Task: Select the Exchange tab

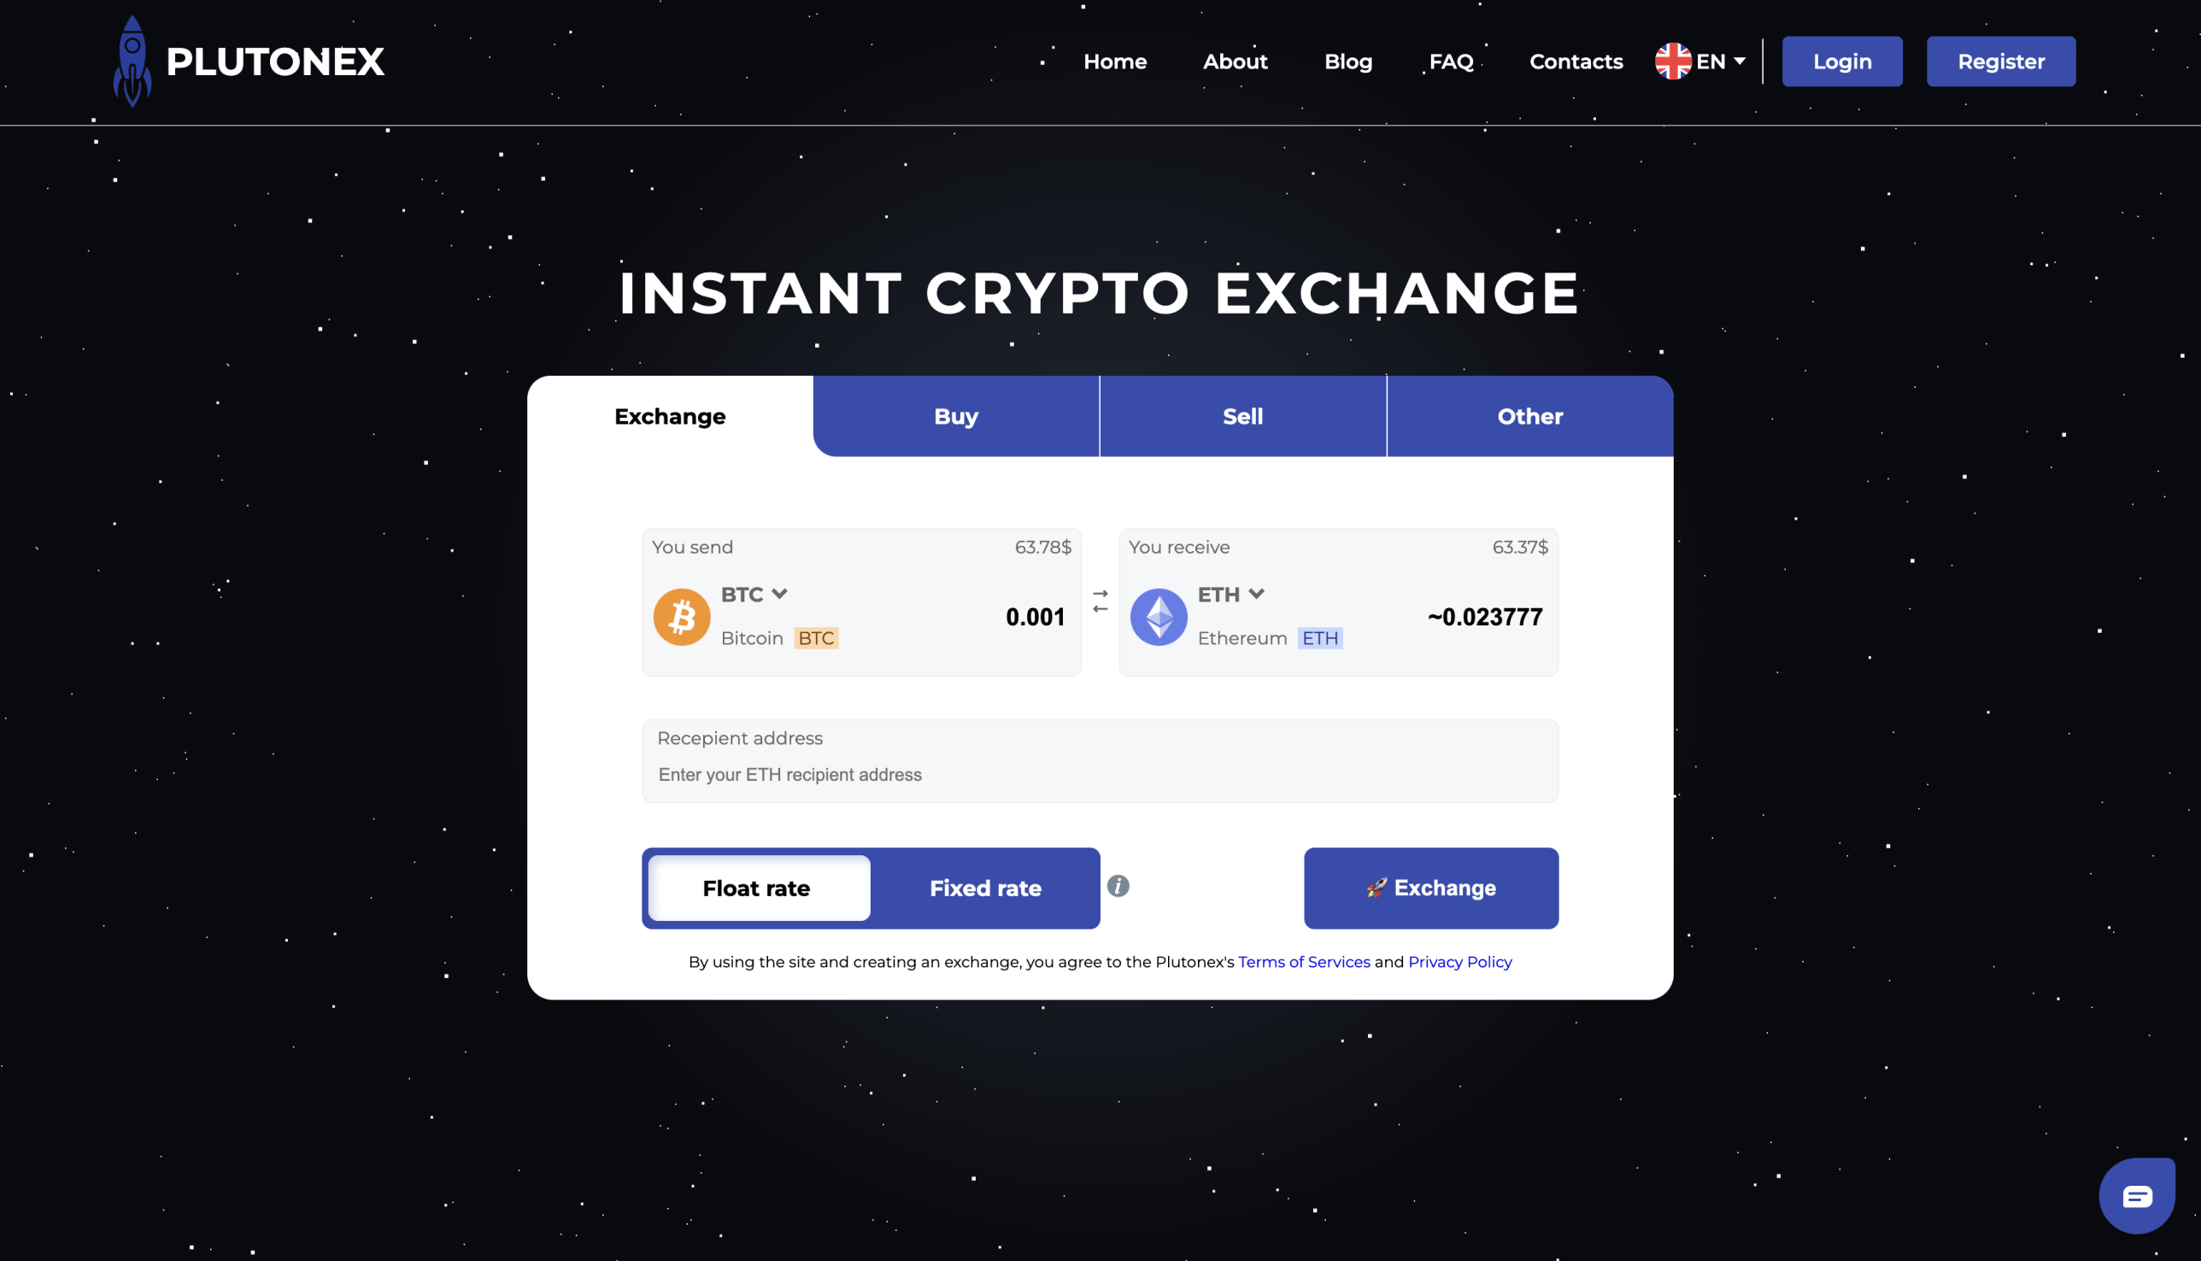Action: [670, 416]
